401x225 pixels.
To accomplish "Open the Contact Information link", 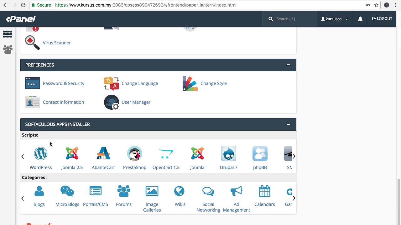I will tap(63, 102).
